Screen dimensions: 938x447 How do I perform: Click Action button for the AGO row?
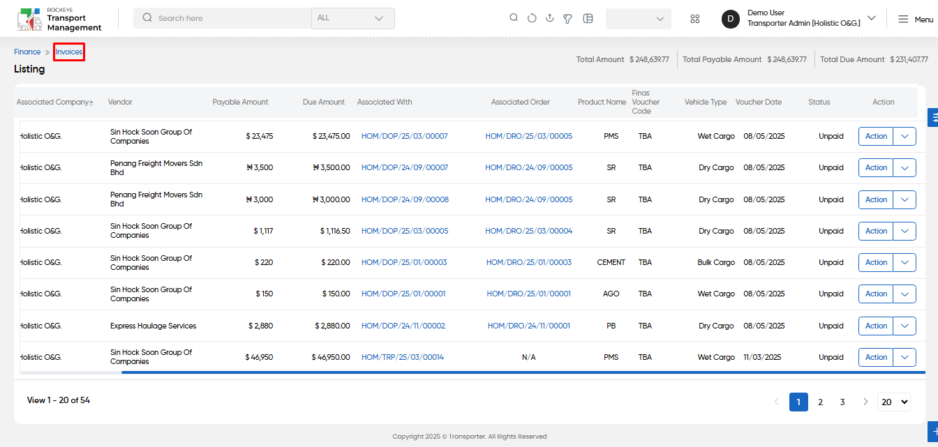tap(876, 294)
